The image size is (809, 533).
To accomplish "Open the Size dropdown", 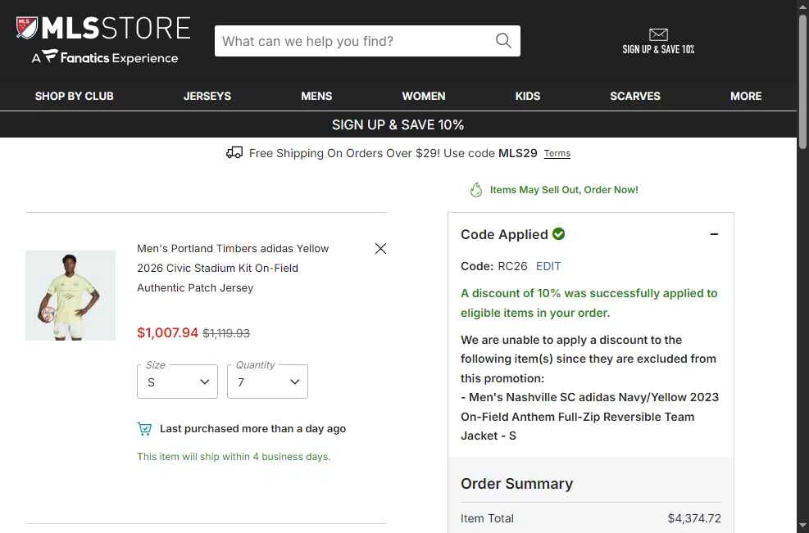I will (x=178, y=382).
